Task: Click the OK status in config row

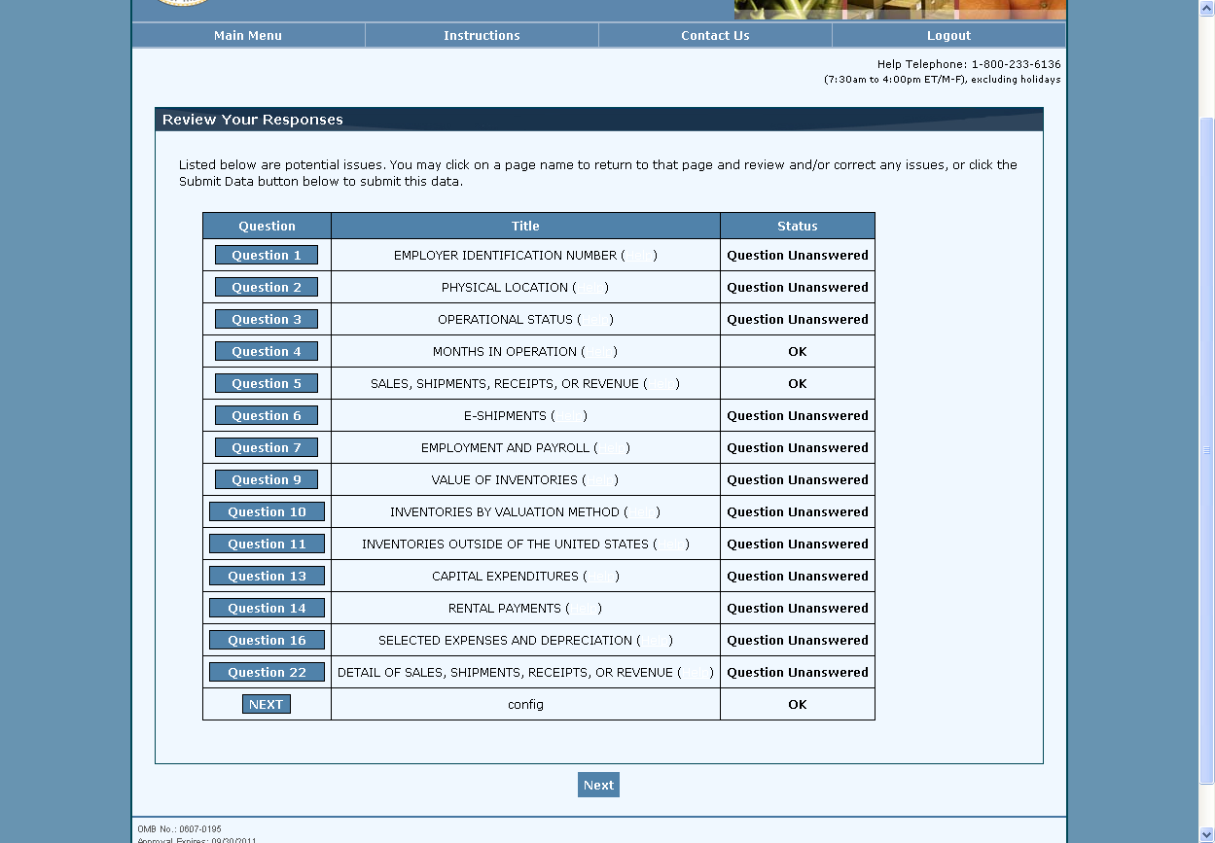Action: click(798, 704)
